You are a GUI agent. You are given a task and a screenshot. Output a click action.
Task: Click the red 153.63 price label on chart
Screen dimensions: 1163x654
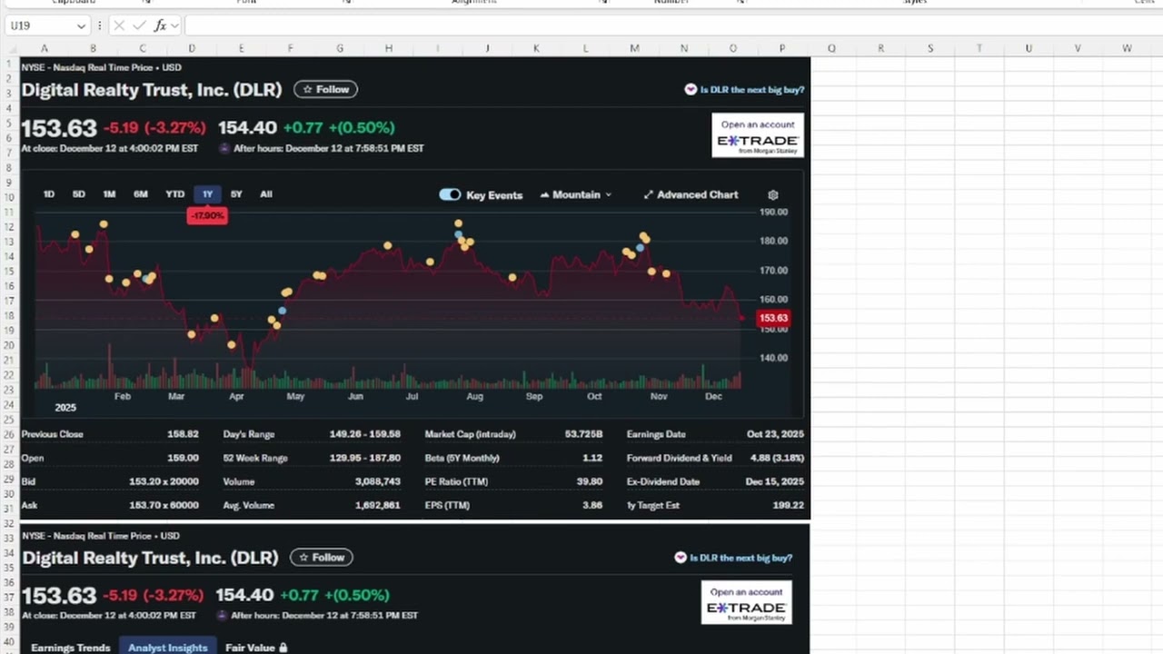773,318
